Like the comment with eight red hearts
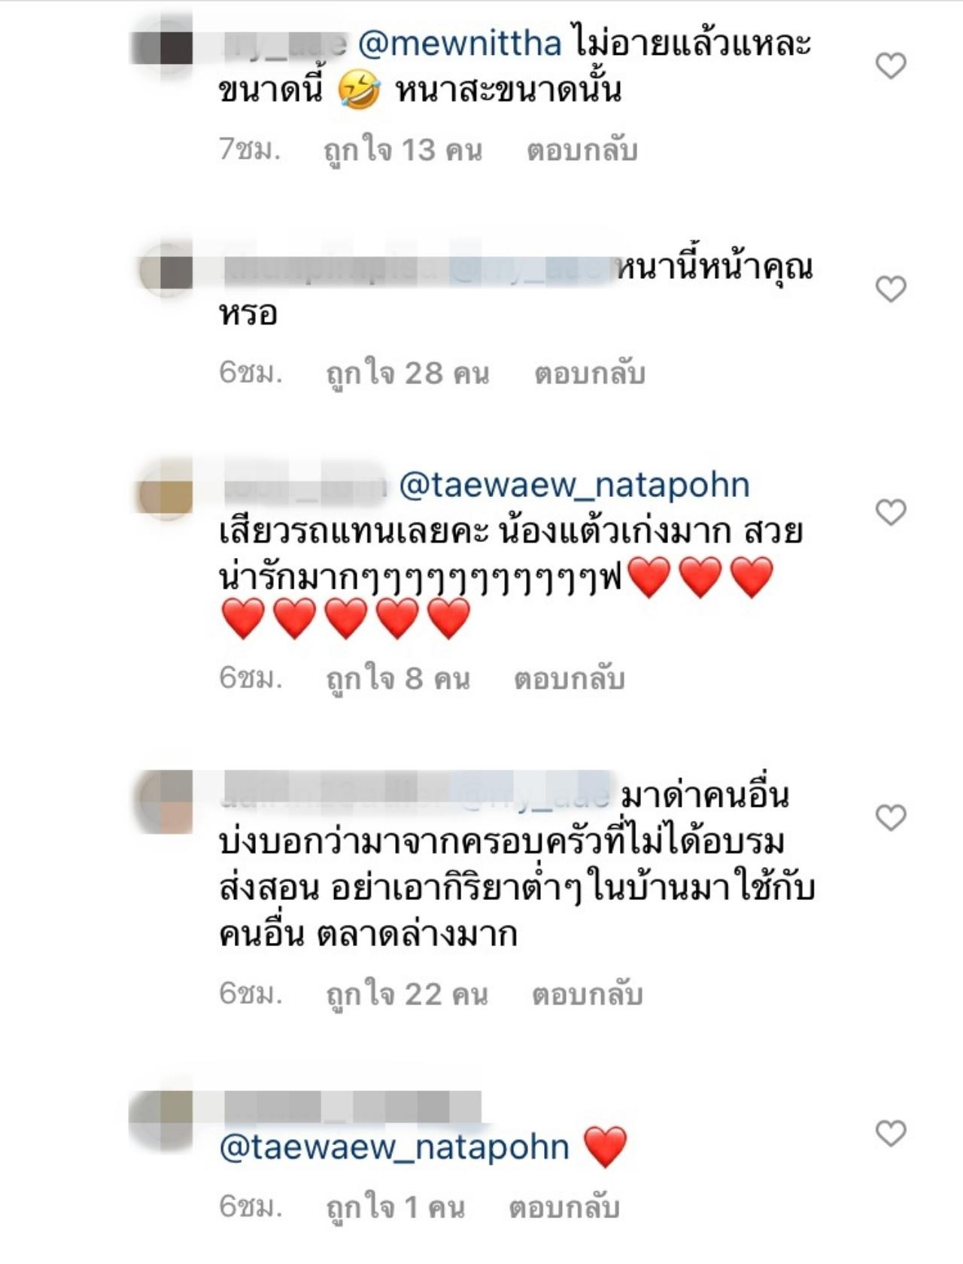Image resolution: width=963 pixels, height=1264 pixels. (x=891, y=512)
